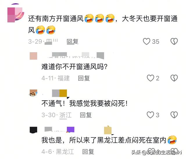Tap the underlined 浙江 location link
Image resolution: width=186 pixels, height=159 pixels.
pos(65,115)
